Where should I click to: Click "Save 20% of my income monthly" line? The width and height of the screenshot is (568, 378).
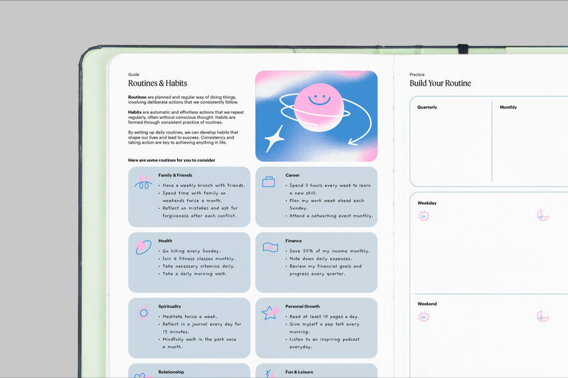[x=329, y=251]
